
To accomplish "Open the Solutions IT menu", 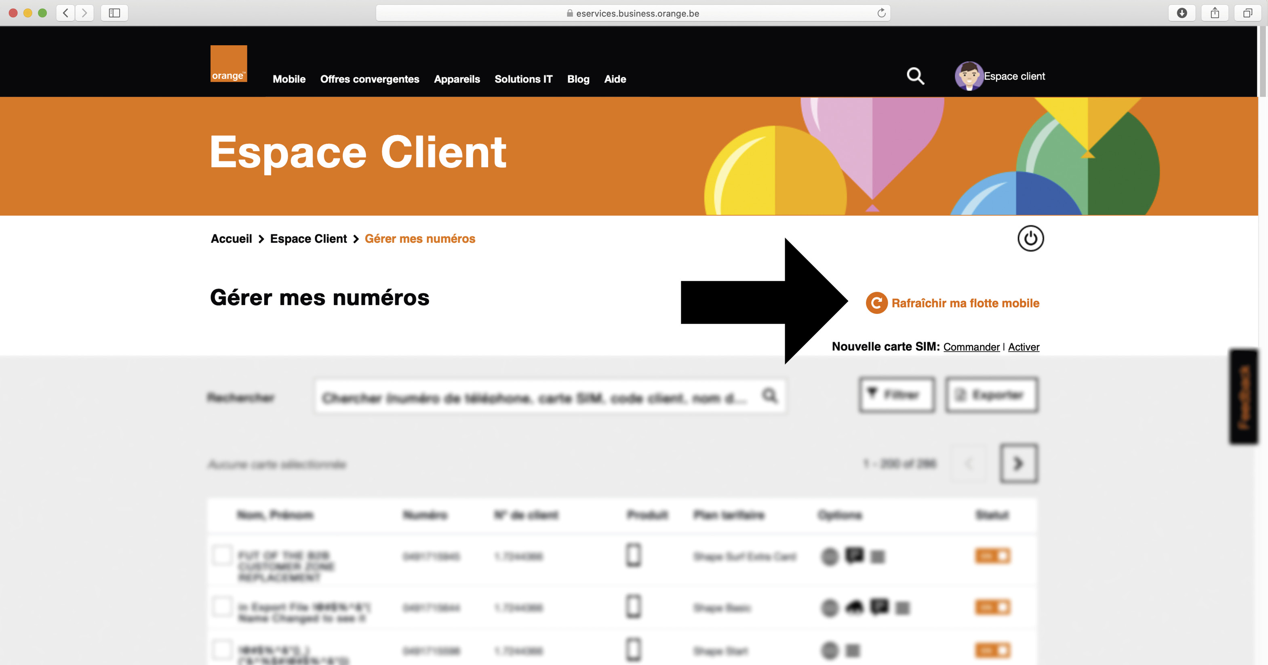I will point(523,79).
